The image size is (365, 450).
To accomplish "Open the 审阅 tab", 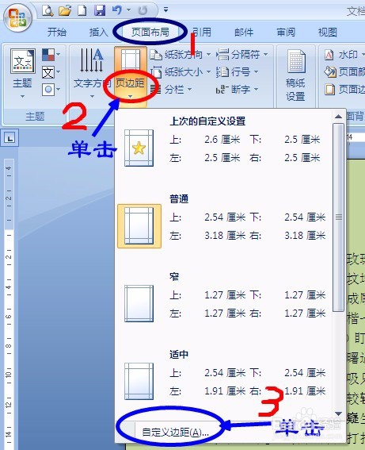I will [x=286, y=32].
